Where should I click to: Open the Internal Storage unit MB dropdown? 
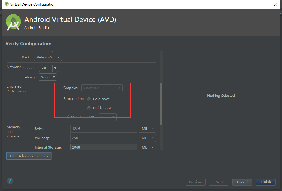(x=147, y=147)
